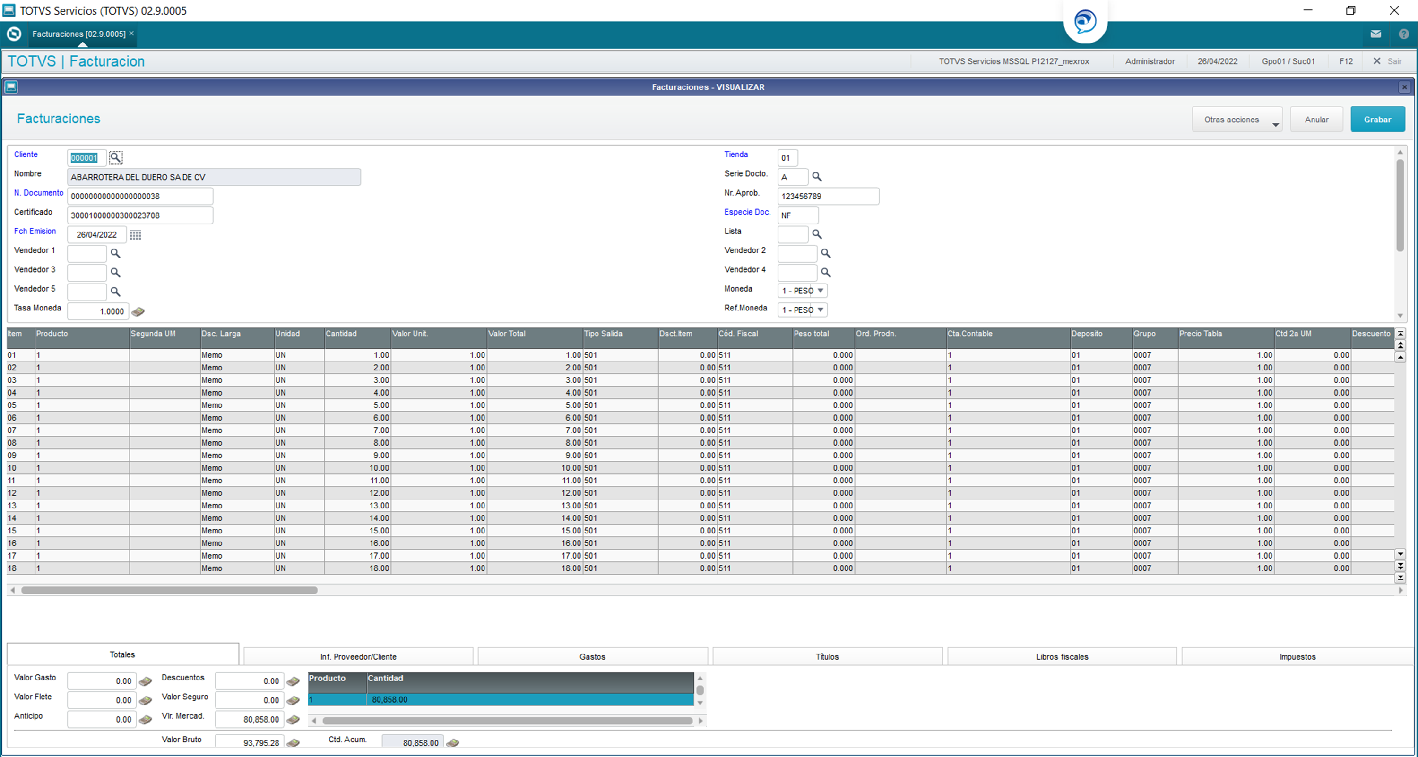Viewport: 1418px width, 757px height.
Task: Jump to first row of items grid
Action: (x=1401, y=334)
